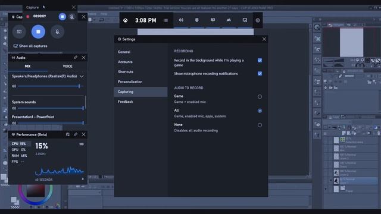Mute System sounds speaker icon
Viewport: 381px width, 214px height.
point(14,108)
